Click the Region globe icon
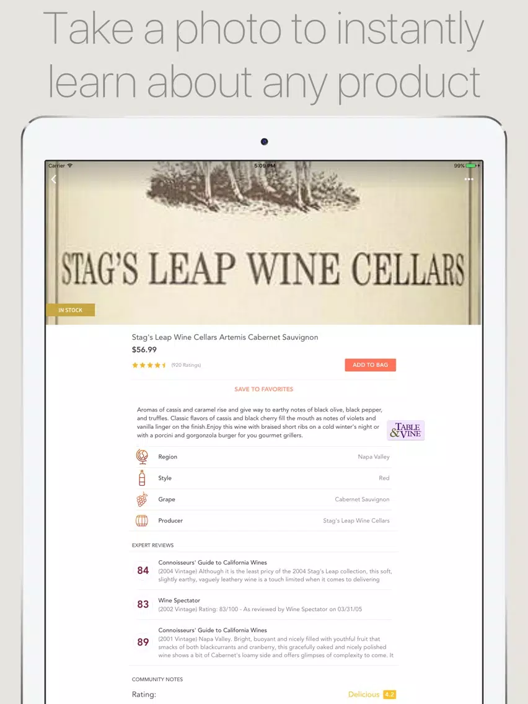Screen dimensions: 528x704 (x=142, y=457)
